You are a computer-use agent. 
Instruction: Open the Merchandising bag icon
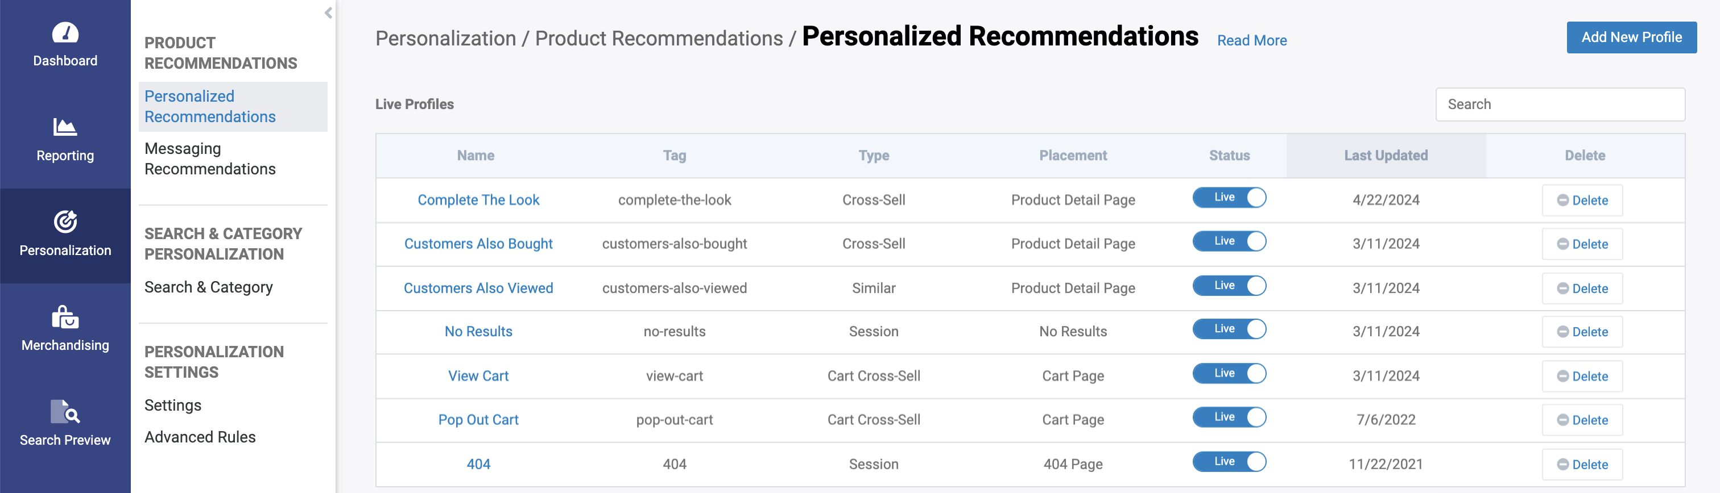pos(65,317)
